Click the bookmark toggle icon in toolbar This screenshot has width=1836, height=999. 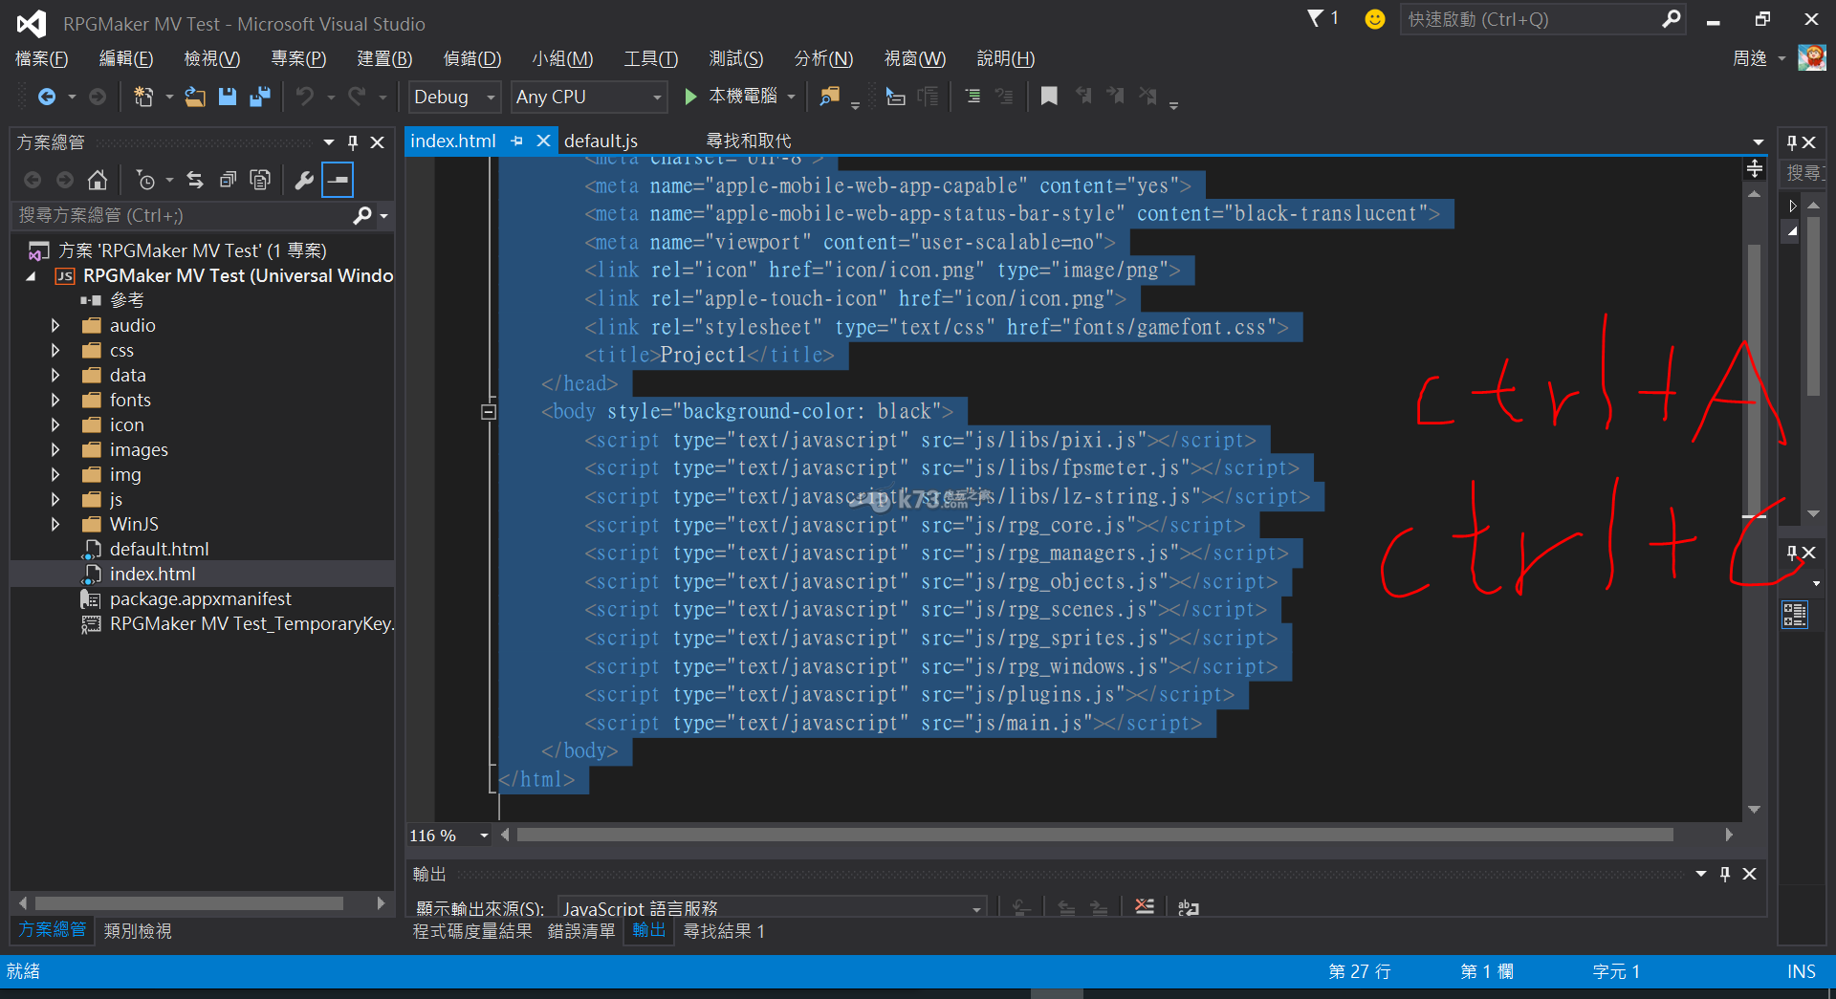click(1049, 97)
